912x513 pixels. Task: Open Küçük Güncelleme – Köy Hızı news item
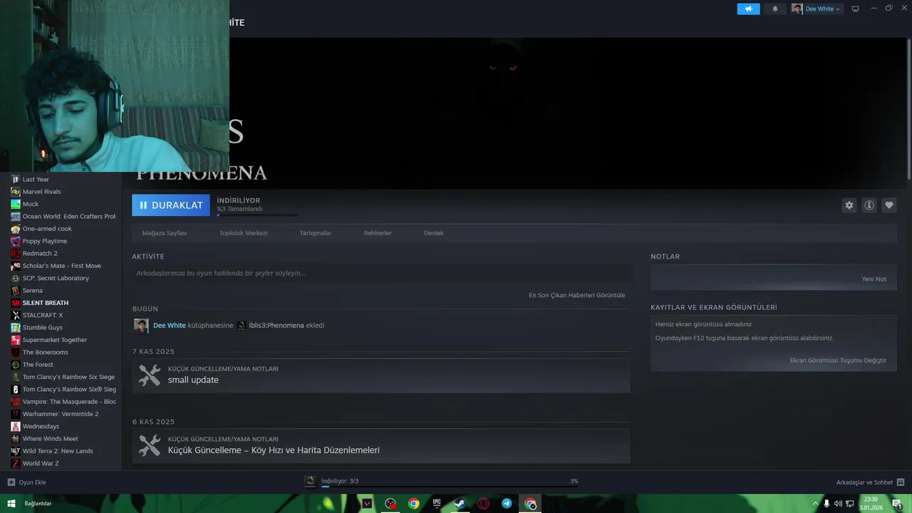(381, 445)
